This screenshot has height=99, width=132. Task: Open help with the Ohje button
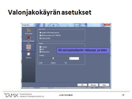104,85
